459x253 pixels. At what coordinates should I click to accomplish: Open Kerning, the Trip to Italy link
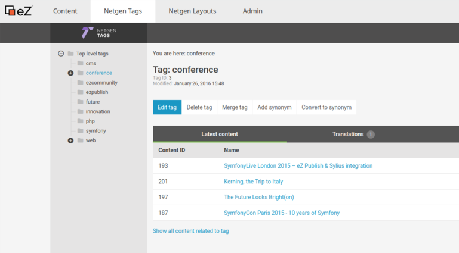[254, 182]
